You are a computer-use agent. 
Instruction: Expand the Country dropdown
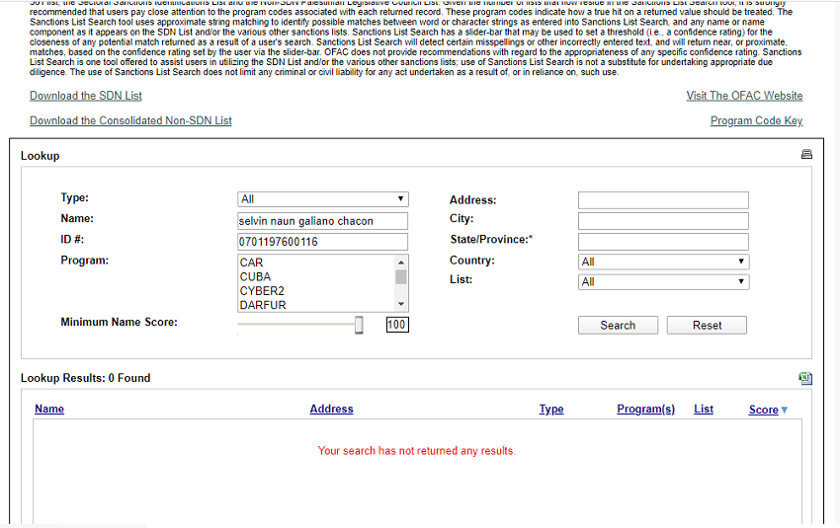pyautogui.click(x=663, y=262)
